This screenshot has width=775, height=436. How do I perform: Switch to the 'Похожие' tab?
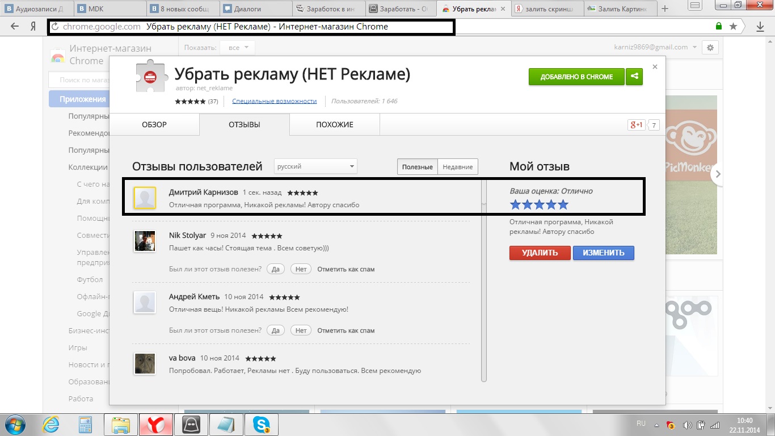point(335,124)
